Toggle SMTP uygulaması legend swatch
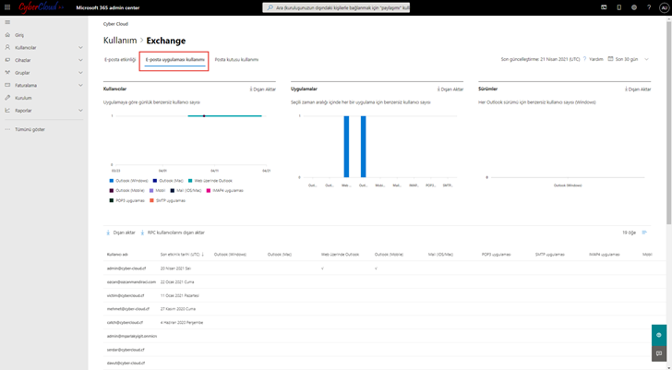 point(151,200)
